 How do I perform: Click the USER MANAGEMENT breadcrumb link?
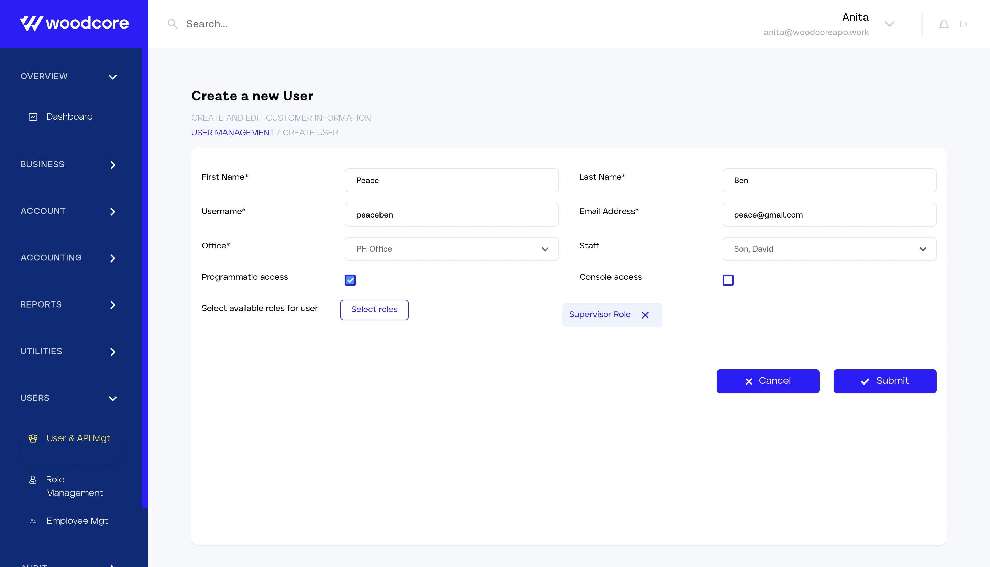point(232,133)
